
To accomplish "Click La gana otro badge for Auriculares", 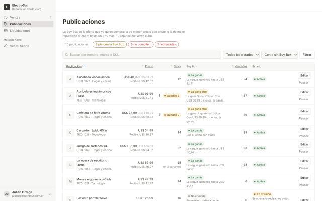I will point(197,92).
